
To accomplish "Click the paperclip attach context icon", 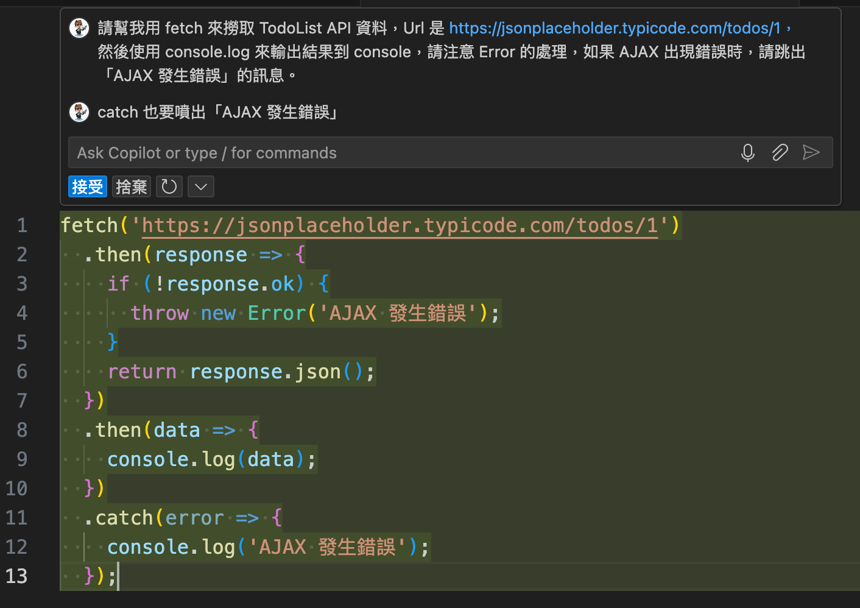I will (780, 152).
